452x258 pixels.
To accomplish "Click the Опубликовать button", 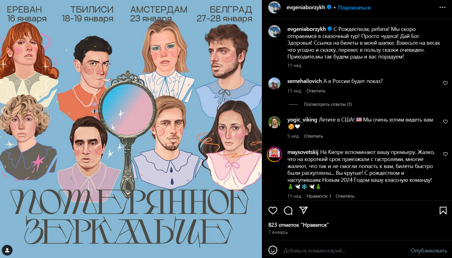I will (429, 251).
